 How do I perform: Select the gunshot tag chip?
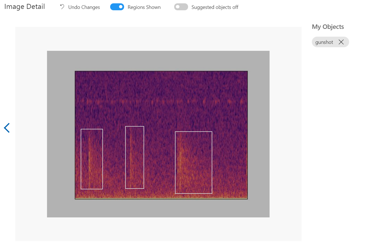click(x=330, y=42)
